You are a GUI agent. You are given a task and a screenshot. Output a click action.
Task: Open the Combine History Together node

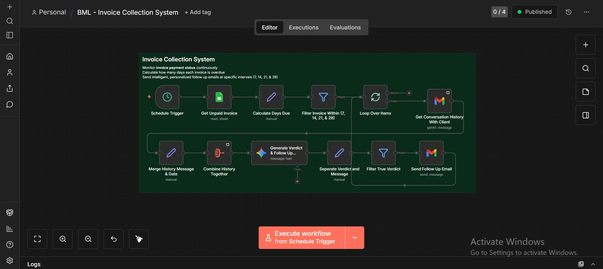point(219,153)
